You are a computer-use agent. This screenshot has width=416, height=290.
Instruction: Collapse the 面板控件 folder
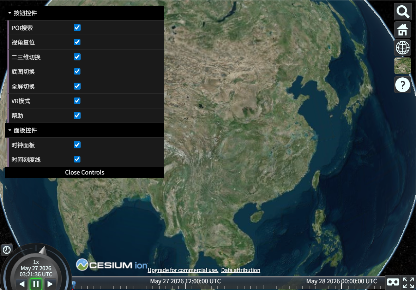(85, 130)
